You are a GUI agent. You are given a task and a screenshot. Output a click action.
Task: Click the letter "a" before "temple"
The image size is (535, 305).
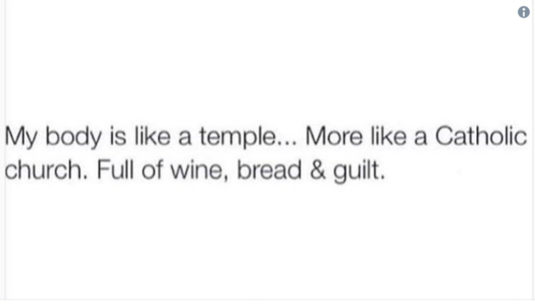click(185, 138)
